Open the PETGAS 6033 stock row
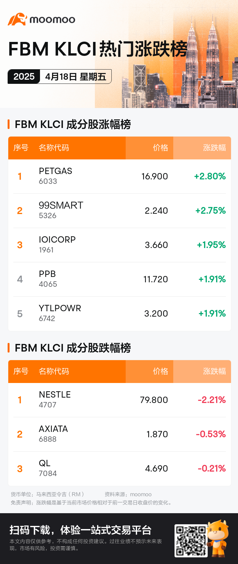 click(120, 176)
